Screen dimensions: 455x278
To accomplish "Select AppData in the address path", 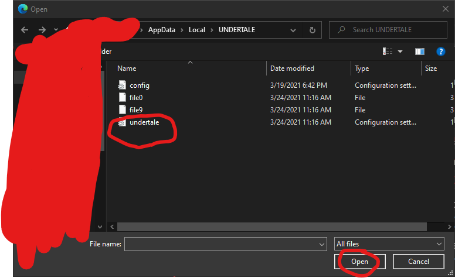I will coord(162,30).
